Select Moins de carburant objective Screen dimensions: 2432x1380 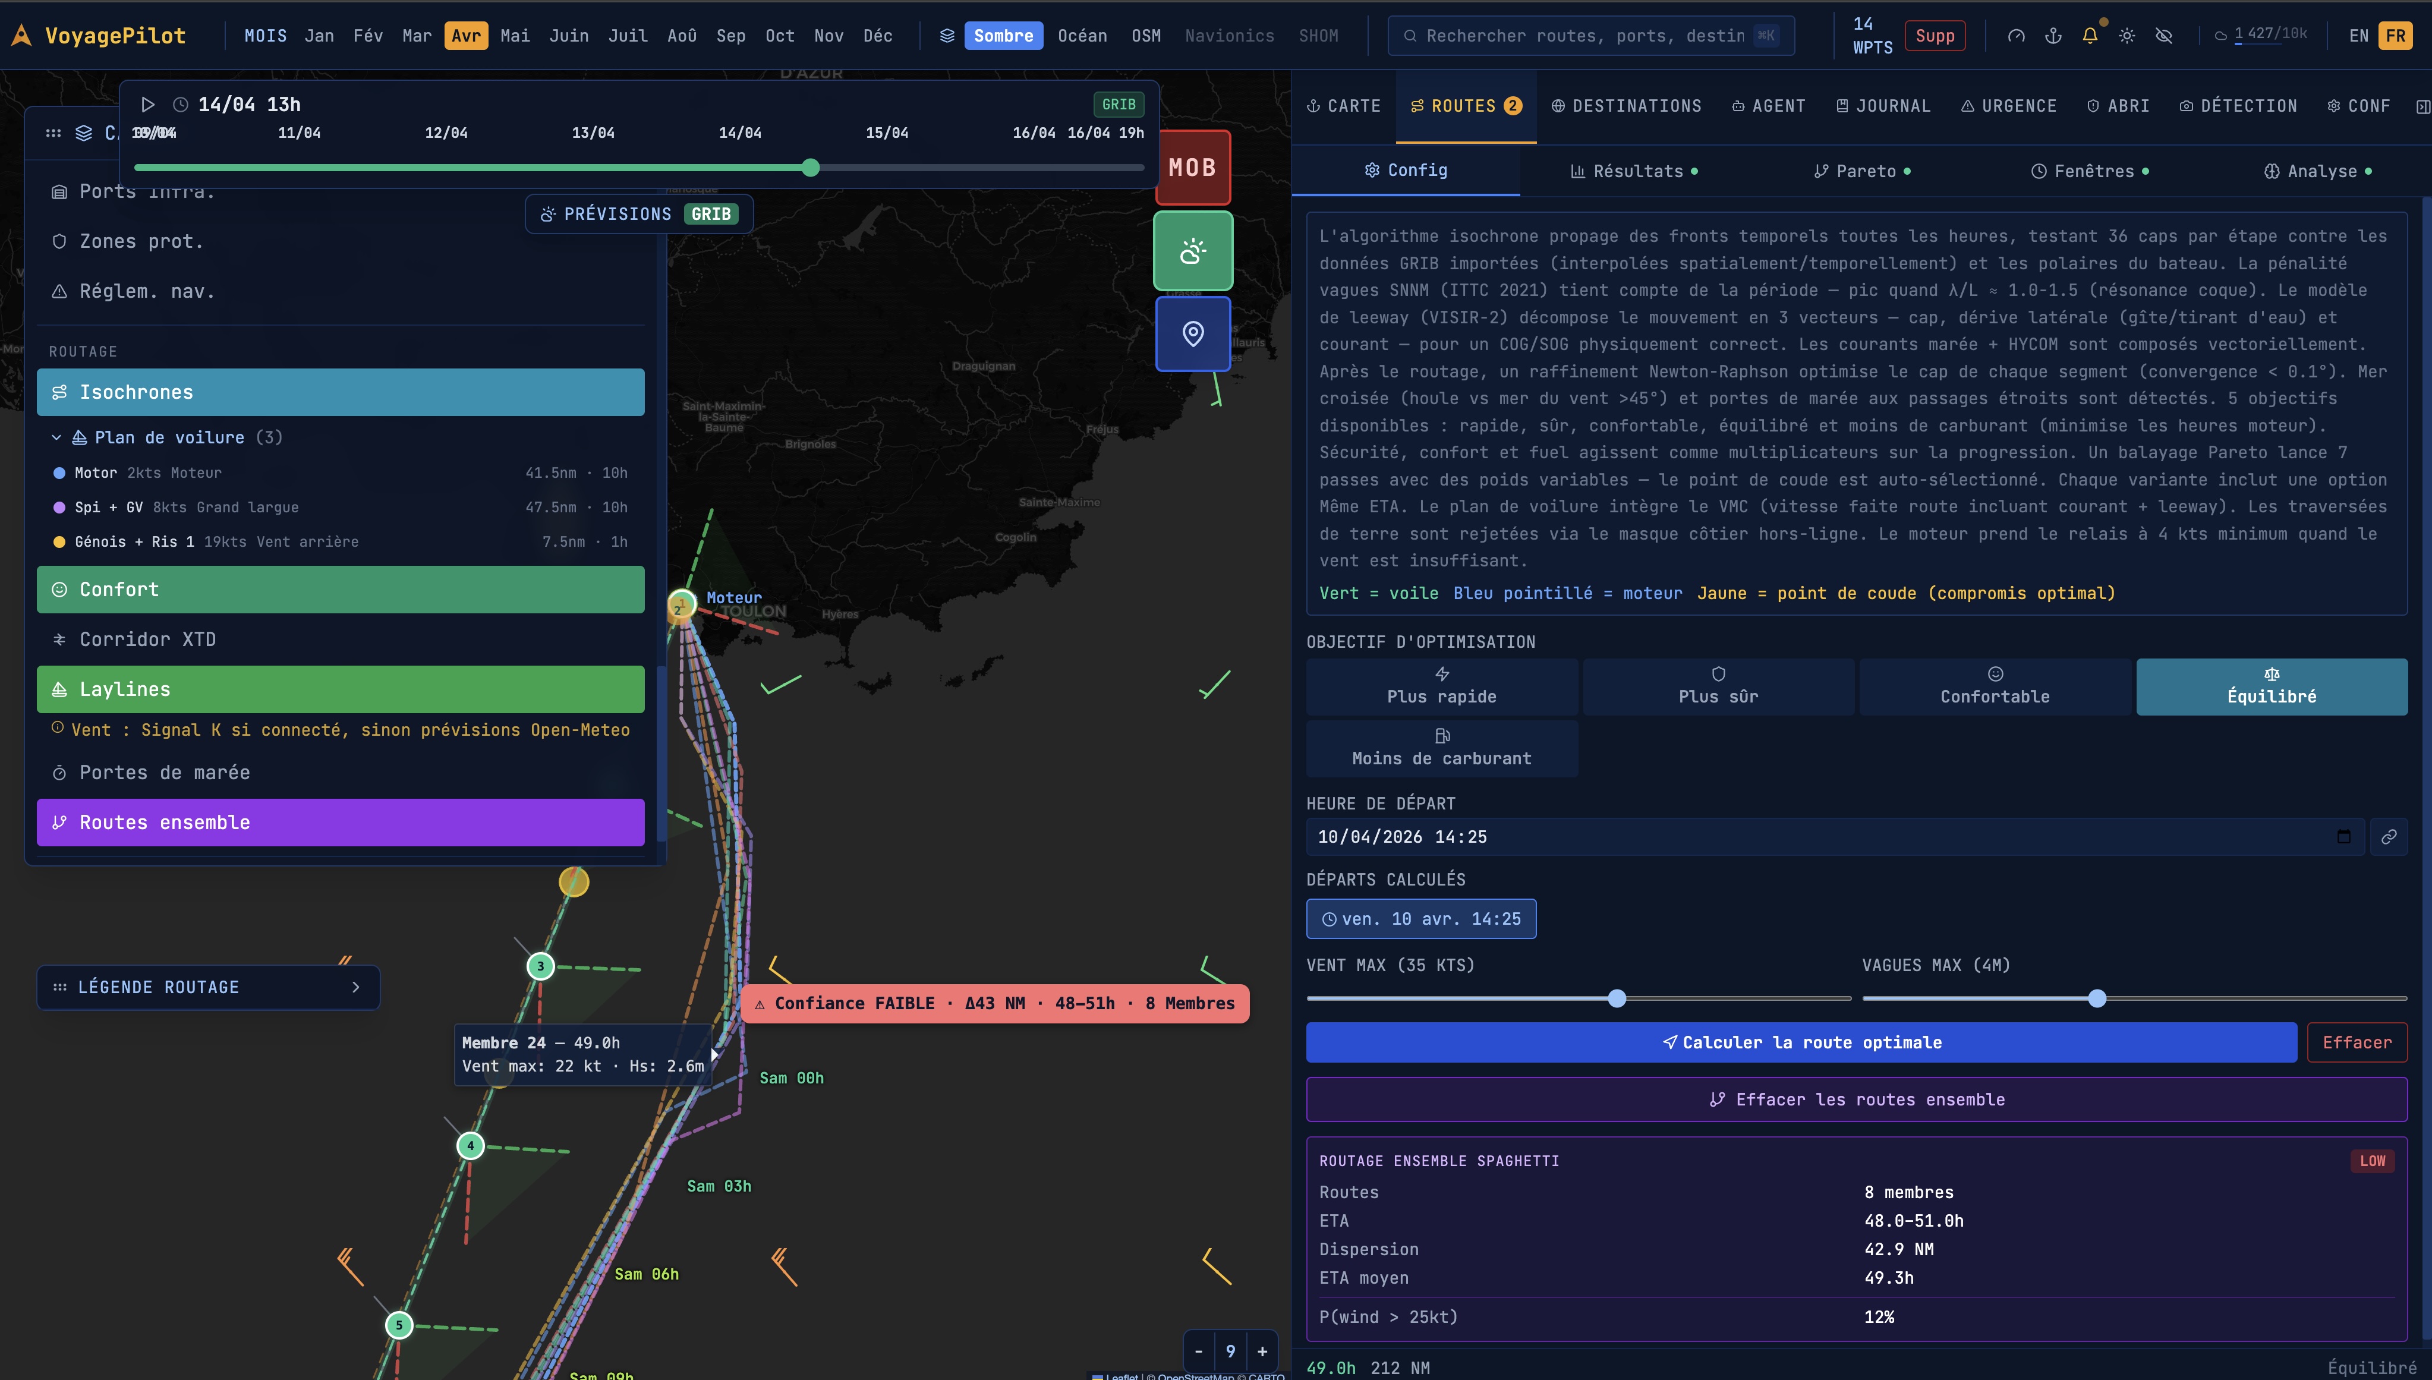pos(1442,749)
